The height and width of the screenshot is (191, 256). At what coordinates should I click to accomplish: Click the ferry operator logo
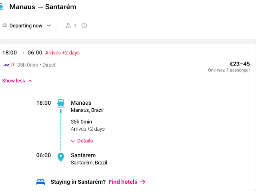8,65
